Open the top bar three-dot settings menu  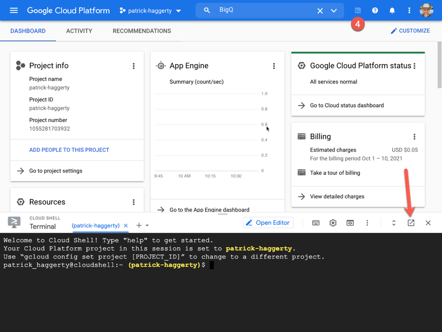pos(409,10)
